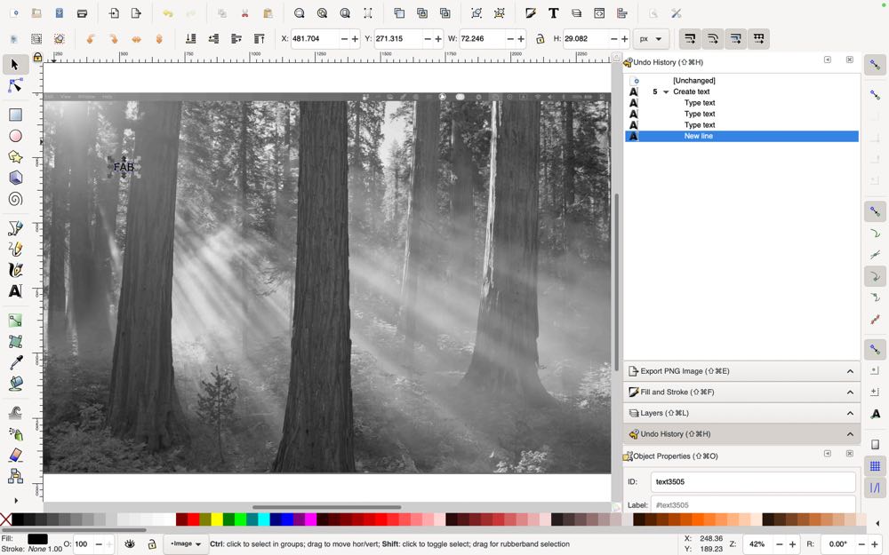Expand Export PNG Image panel chevron
Screen dimensions: 889x555
(x=850, y=371)
